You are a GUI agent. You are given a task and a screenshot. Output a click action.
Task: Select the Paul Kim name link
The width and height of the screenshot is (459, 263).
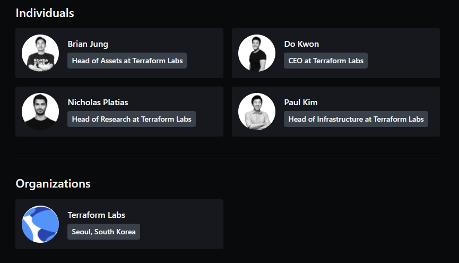pos(301,103)
